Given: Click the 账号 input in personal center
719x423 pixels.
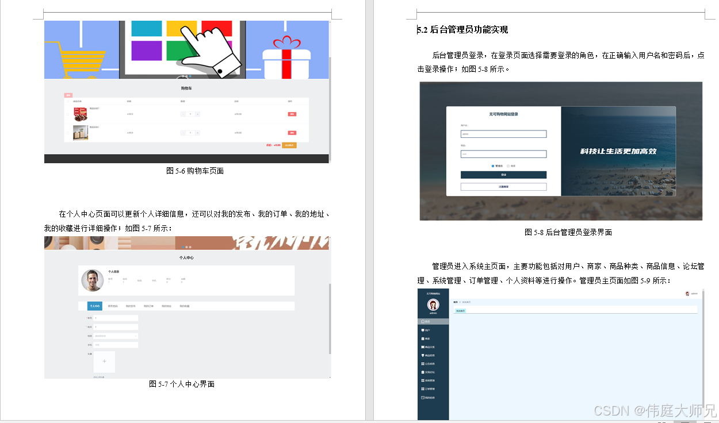Looking at the screenshot, I should 116,318.
